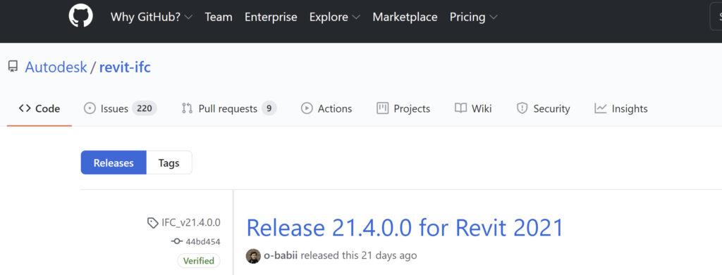Open commit 44bd454

pyautogui.click(x=203, y=241)
